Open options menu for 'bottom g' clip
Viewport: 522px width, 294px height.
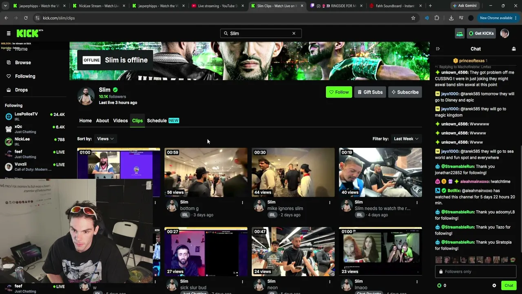[x=242, y=203]
